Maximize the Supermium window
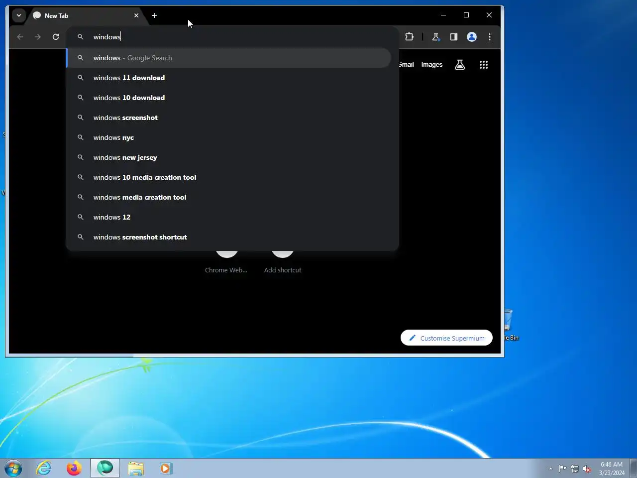The height and width of the screenshot is (478, 637). tap(466, 15)
